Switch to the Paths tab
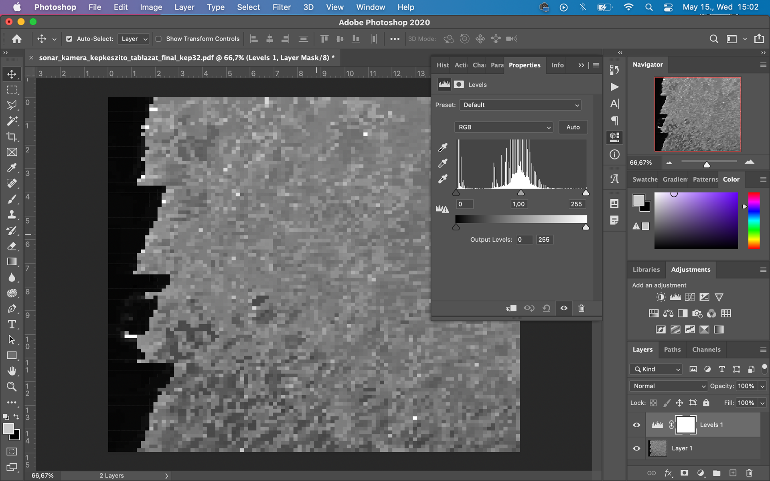This screenshot has width=770, height=481. pos(672,350)
